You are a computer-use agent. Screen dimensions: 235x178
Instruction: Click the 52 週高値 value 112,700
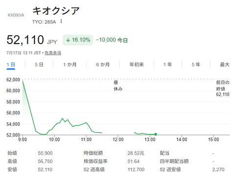click(x=136, y=170)
